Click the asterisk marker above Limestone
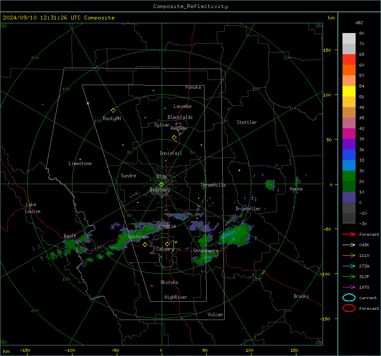The image size is (381, 356). point(80,160)
